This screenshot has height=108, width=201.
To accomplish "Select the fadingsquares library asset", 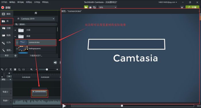I will coord(36,49).
